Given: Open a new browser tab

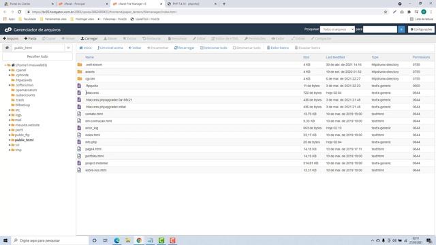Looking at the screenshot, I should [224, 4].
